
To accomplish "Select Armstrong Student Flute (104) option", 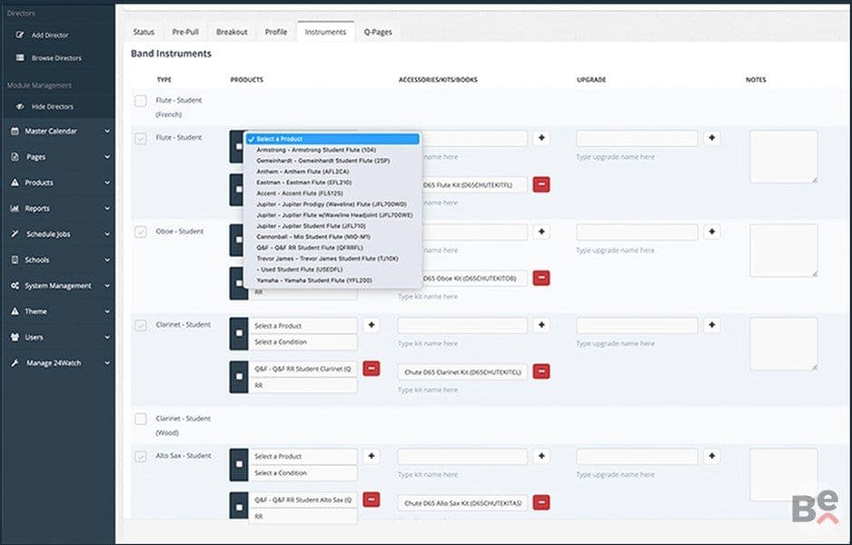I will (x=333, y=150).
